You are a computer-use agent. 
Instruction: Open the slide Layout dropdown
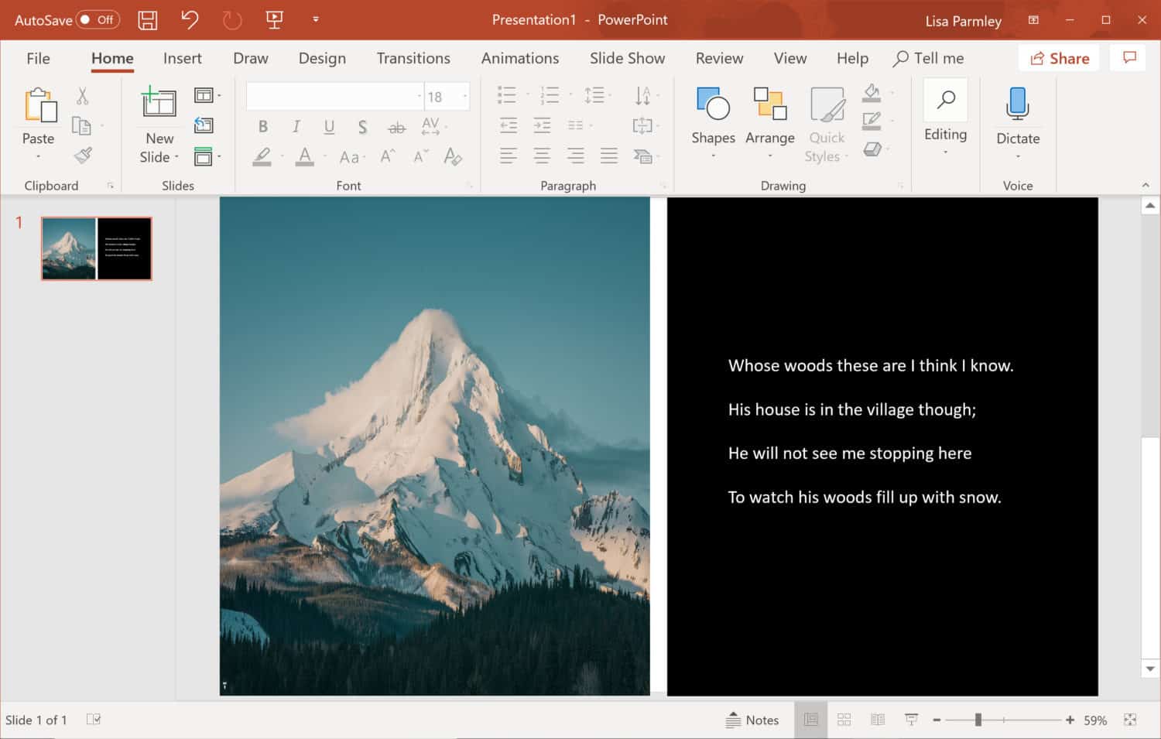[x=207, y=96]
